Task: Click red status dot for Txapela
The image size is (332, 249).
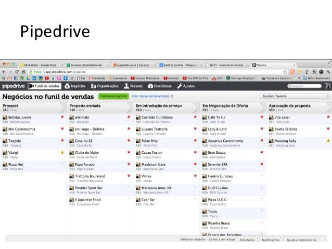Action: pos(62,140)
